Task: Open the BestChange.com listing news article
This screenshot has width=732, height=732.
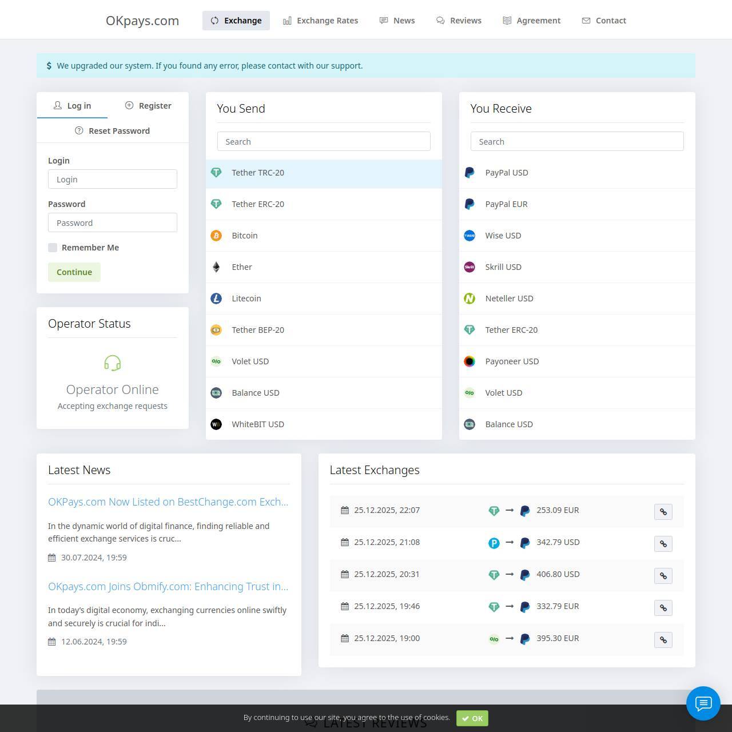Action: click(x=168, y=502)
